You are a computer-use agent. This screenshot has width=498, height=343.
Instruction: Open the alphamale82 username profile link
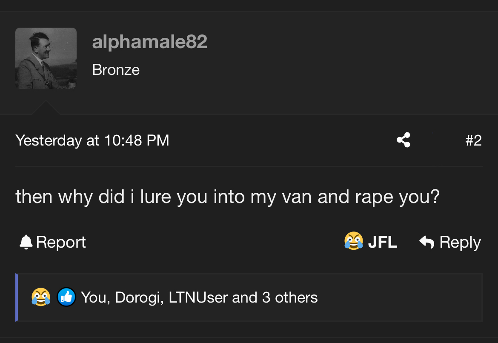[149, 42]
